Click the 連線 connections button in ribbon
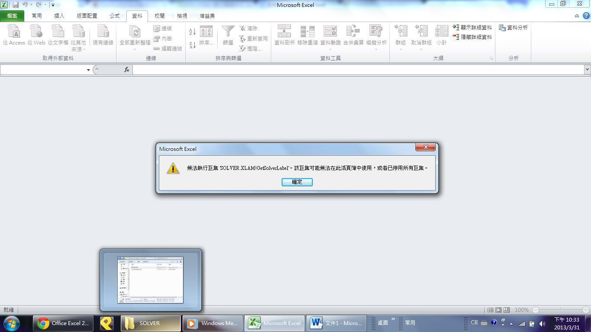The height and width of the screenshot is (332, 591). pyautogui.click(x=163, y=29)
